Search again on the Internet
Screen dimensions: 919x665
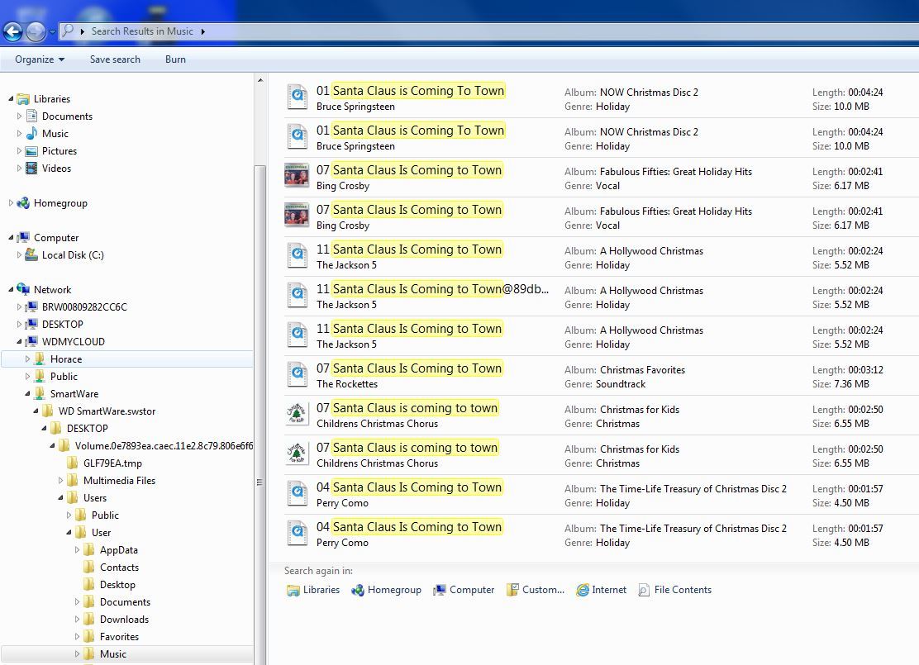point(602,590)
